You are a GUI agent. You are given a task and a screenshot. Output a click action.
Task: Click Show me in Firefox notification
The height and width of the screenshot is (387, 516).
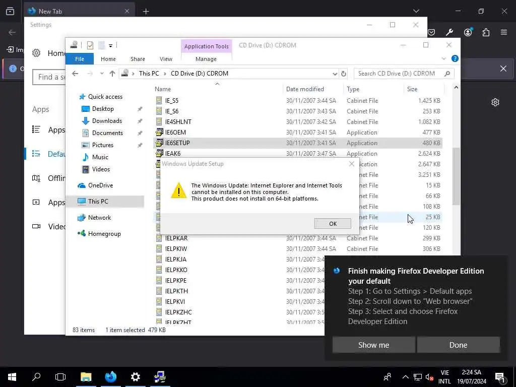373,345
